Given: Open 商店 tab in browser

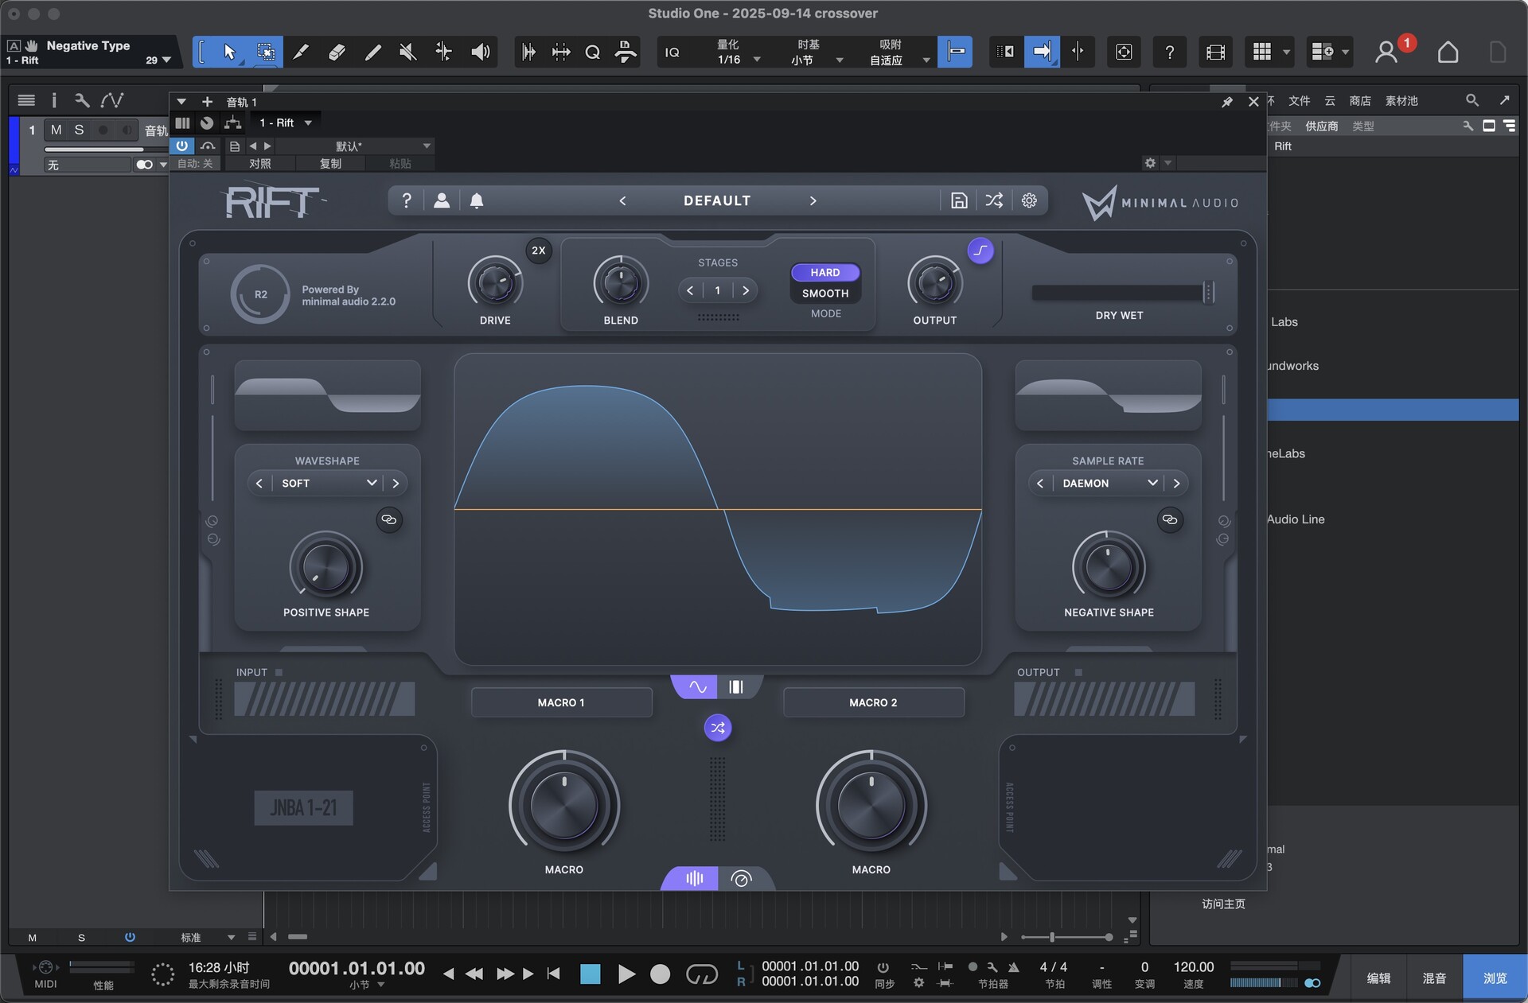Looking at the screenshot, I should [x=1360, y=100].
